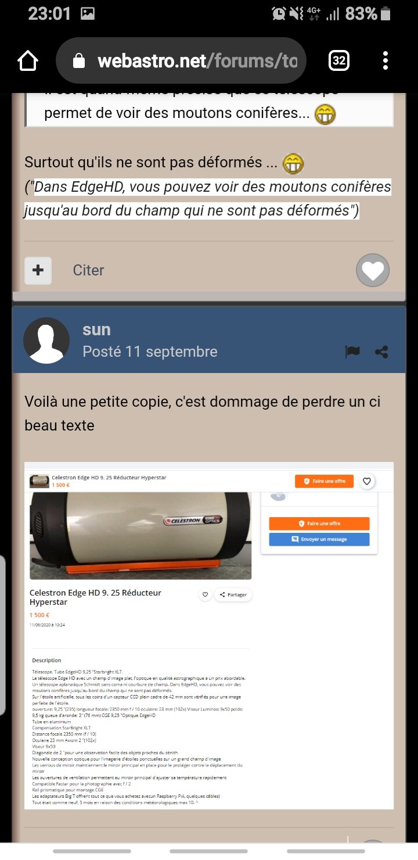Tap the padlock site security icon
Image resolution: width=418 pixels, height=860 pixels.
pos(79,61)
